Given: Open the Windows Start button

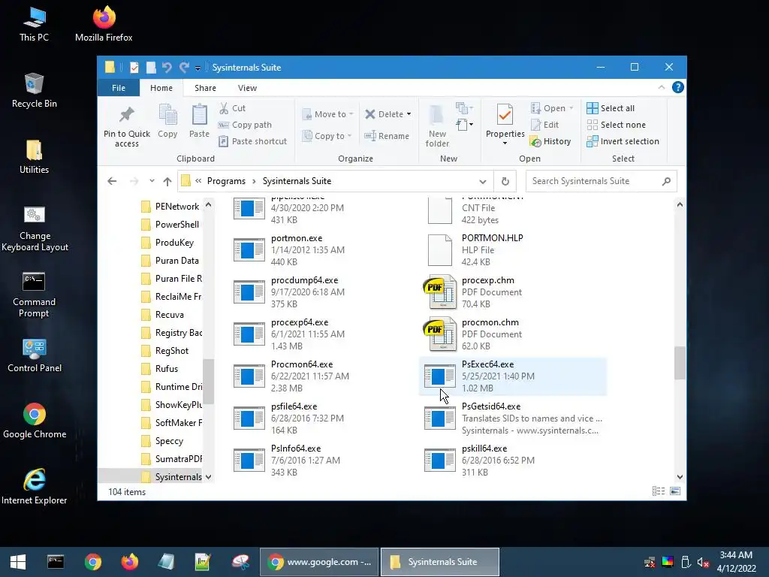Looking at the screenshot, I should (18, 562).
